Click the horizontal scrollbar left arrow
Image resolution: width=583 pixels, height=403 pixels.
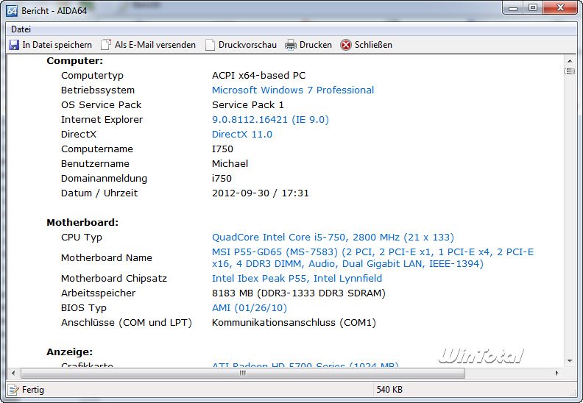point(13,373)
